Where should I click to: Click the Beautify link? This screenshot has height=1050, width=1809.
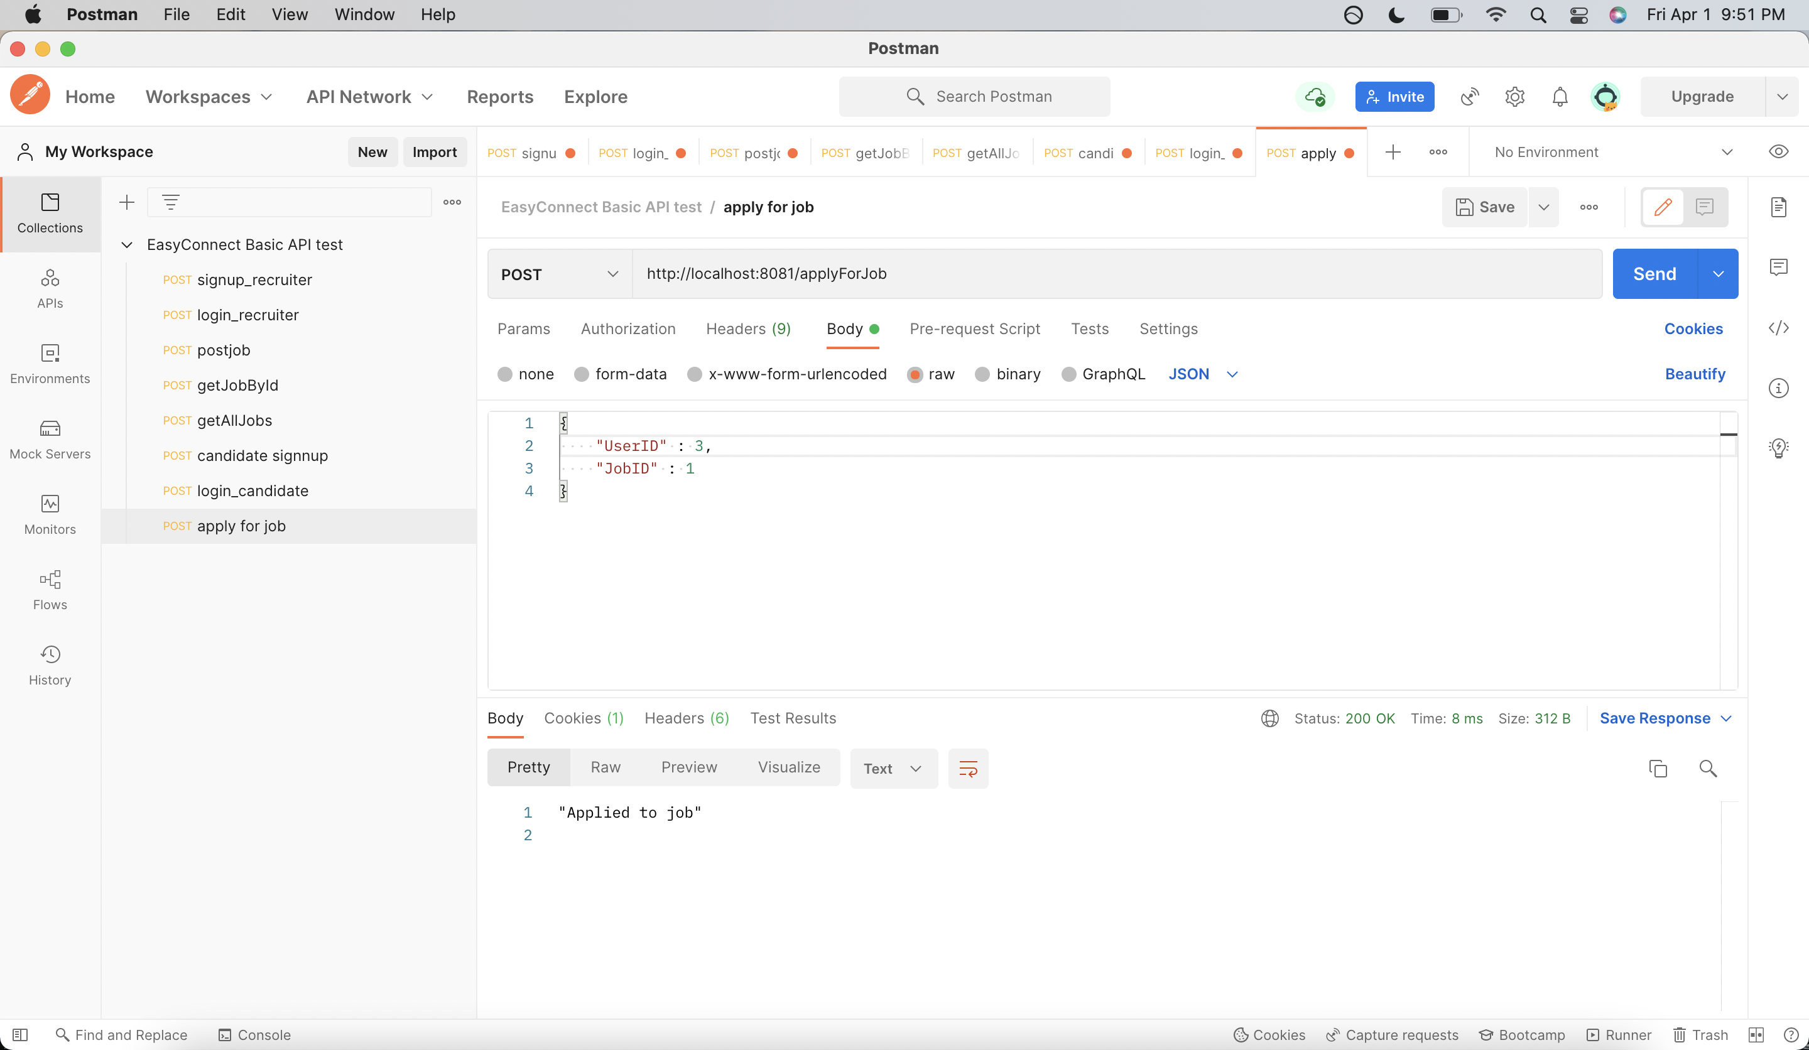click(1694, 374)
